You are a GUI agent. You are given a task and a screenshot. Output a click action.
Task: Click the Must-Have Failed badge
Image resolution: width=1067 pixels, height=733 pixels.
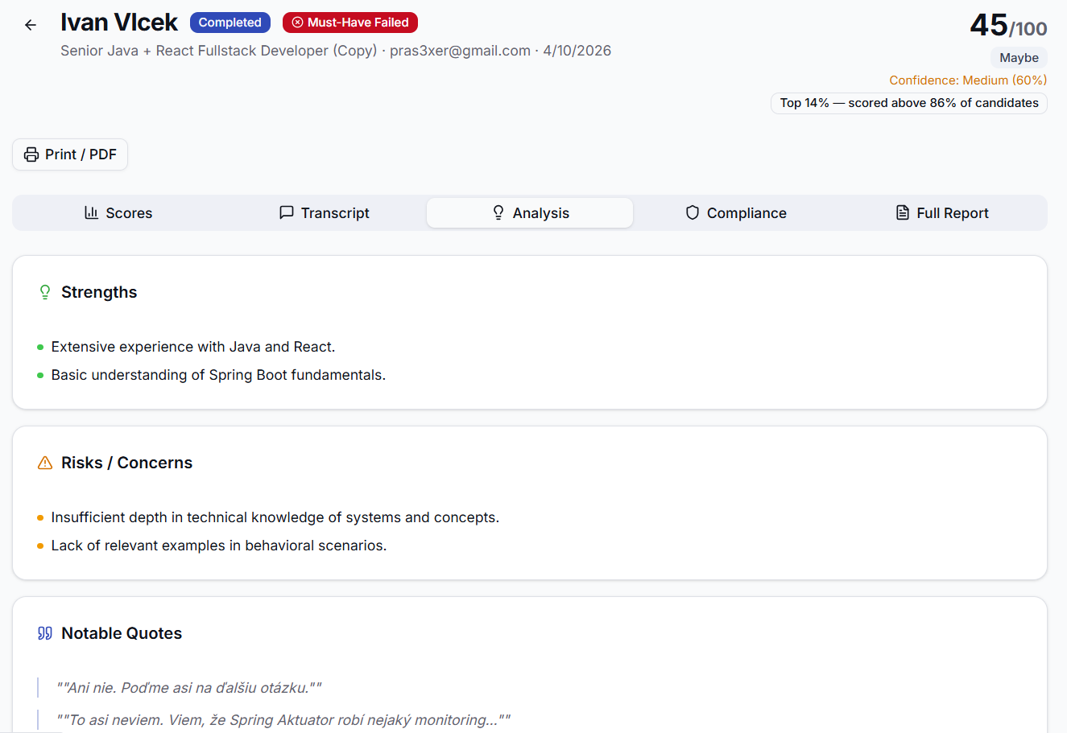tap(350, 23)
